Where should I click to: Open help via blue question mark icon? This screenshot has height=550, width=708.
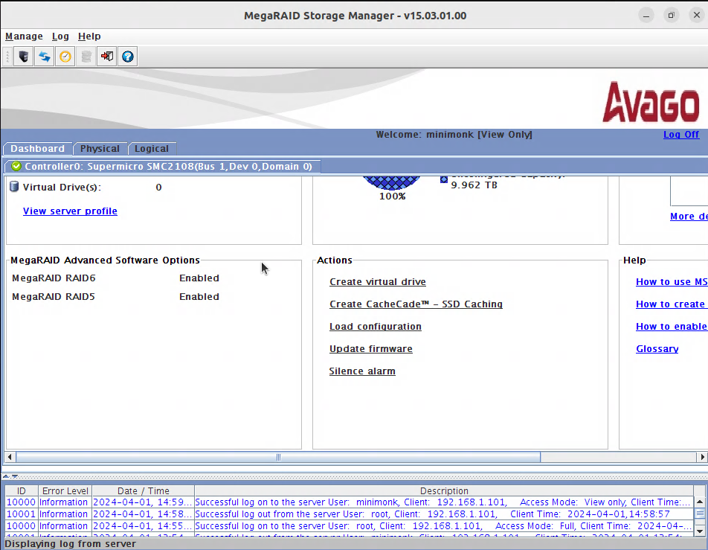[128, 57]
